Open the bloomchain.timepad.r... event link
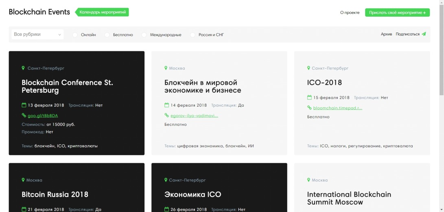The image size is (444, 212). tap(337, 108)
